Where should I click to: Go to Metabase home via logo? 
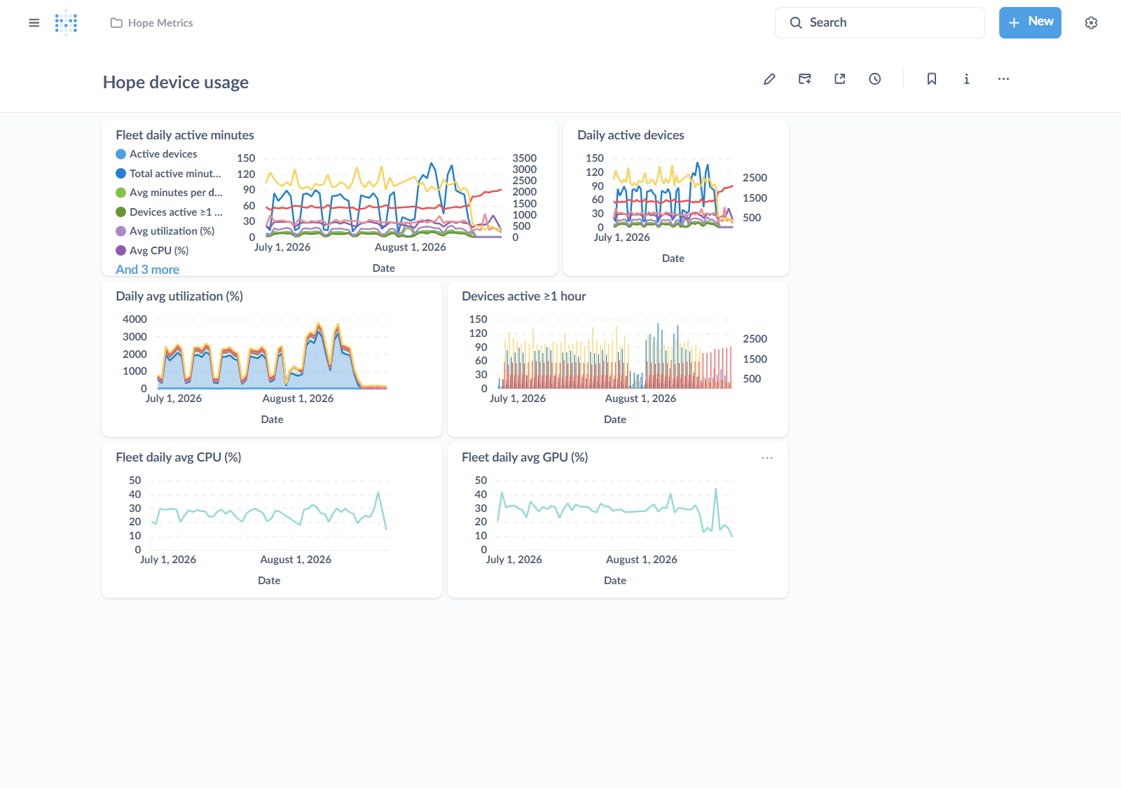click(66, 23)
